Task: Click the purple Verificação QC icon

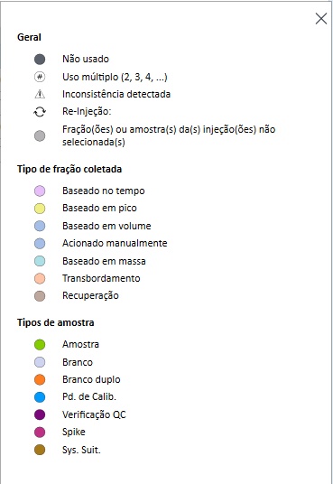Action: pyautogui.click(x=40, y=414)
